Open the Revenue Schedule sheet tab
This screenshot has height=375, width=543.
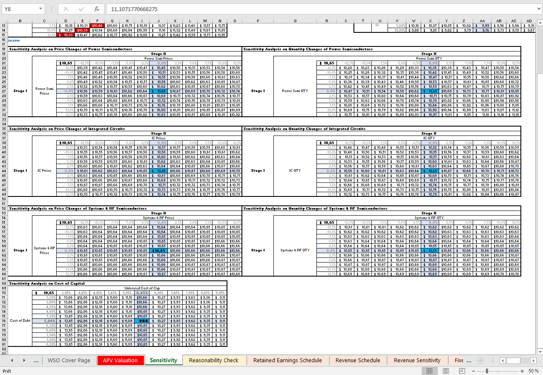[x=358, y=360]
